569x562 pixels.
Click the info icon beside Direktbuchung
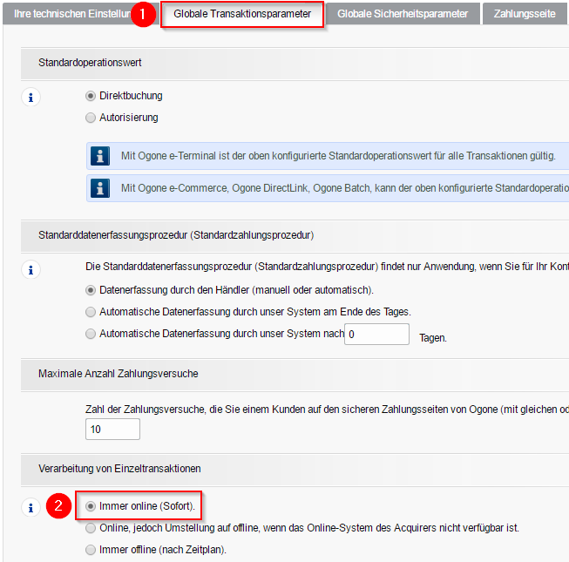(31, 97)
